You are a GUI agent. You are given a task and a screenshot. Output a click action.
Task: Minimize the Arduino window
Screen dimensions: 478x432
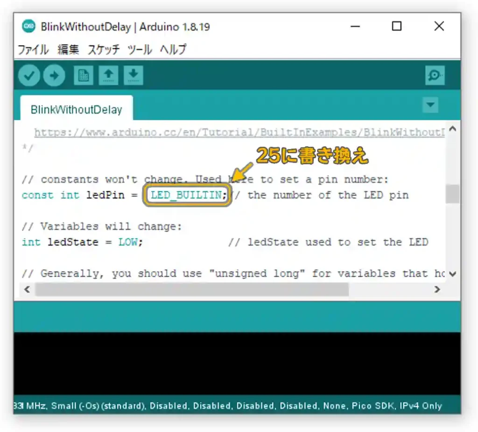[355, 26]
